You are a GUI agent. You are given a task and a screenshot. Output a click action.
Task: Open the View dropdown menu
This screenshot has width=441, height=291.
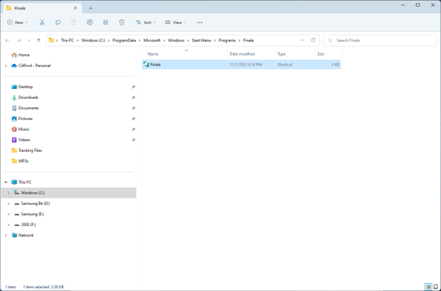[x=175, y=23]
